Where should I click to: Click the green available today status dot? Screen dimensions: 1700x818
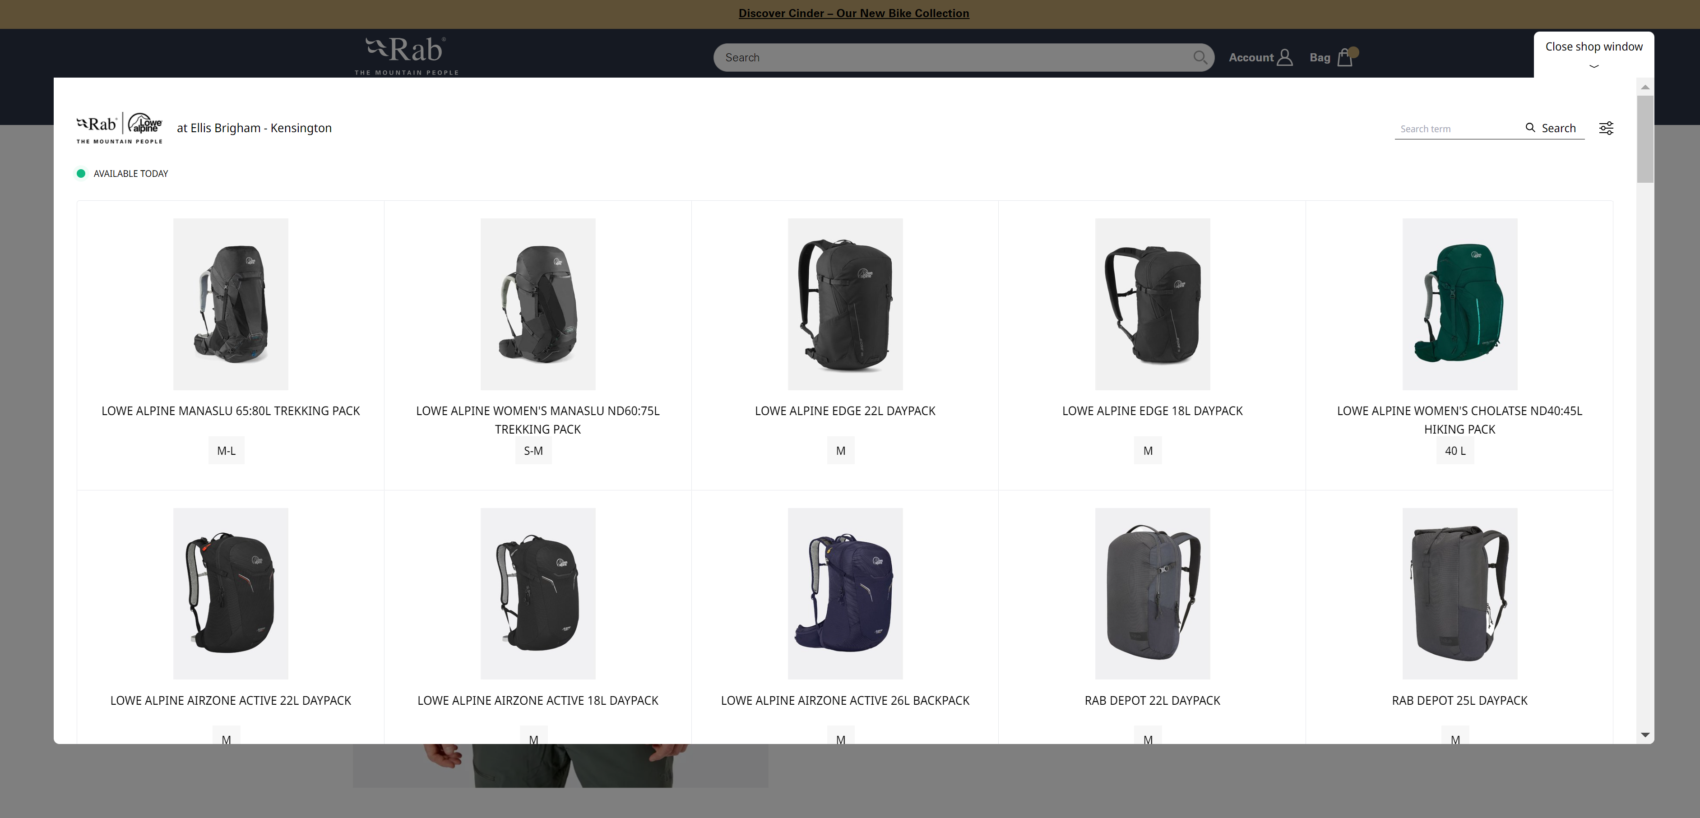pos(80,173)
